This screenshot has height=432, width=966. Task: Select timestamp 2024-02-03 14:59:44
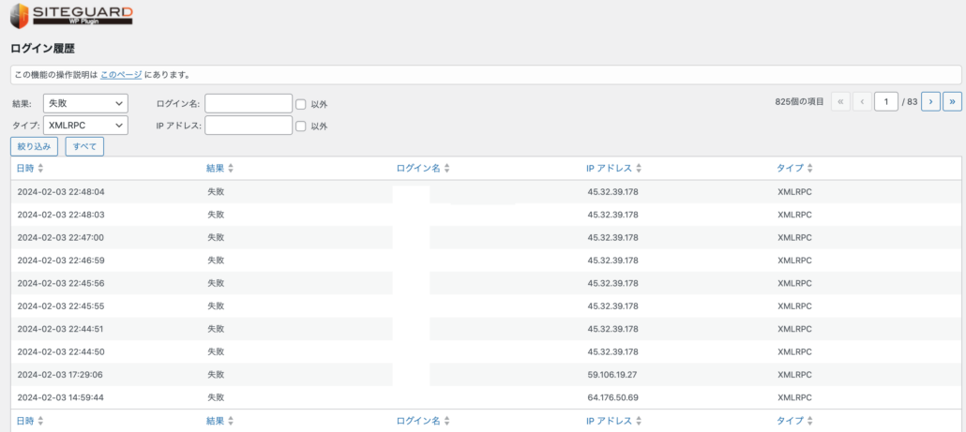point(61,397)
